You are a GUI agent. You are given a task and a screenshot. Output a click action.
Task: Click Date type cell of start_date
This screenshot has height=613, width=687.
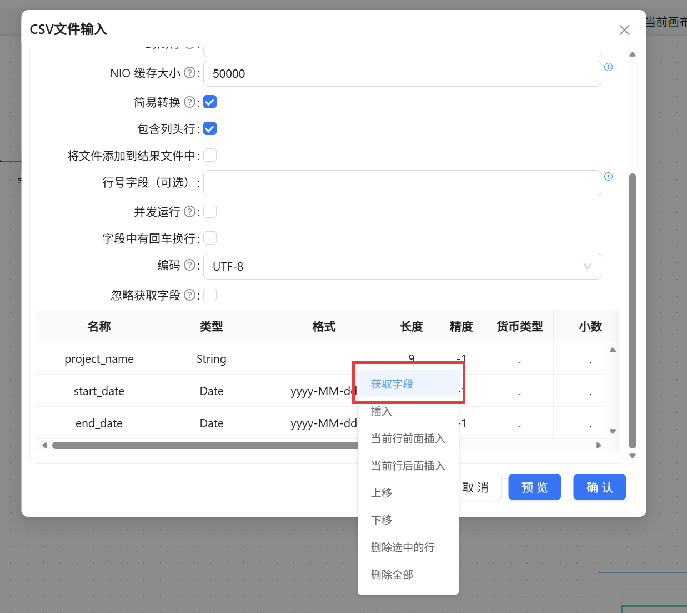tap(212, 391)
